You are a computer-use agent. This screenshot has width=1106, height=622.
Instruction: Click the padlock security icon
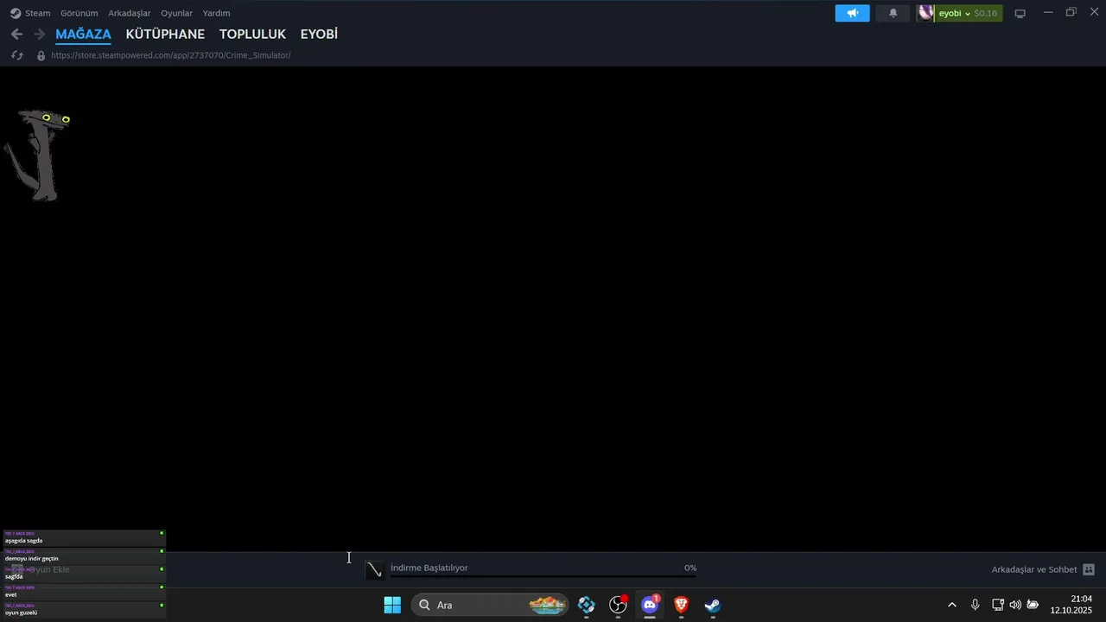41,55
